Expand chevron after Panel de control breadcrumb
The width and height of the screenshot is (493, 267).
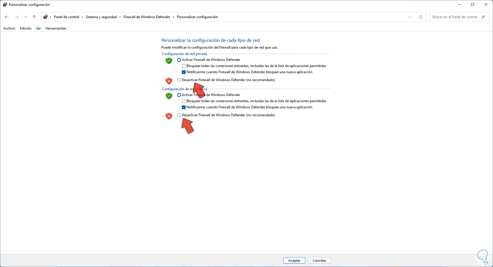[x=82, y=17]
